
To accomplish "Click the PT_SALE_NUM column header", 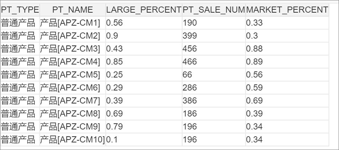I will [214, 10].
